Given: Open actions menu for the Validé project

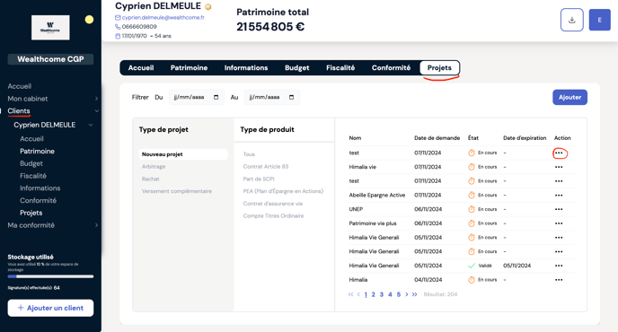Looking at the screenshot, I should pyautogui.click(x=559, y=266).
